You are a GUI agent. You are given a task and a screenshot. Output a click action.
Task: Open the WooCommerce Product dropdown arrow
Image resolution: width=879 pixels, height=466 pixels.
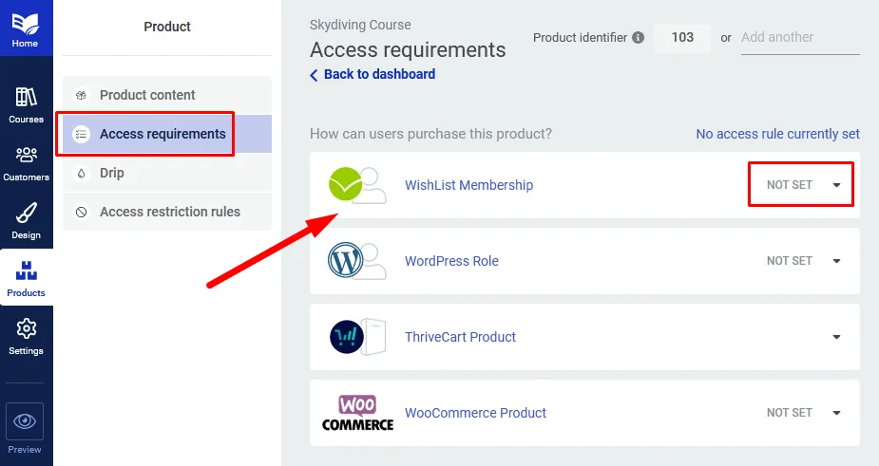pyautogui.click(x=836, y=413)
